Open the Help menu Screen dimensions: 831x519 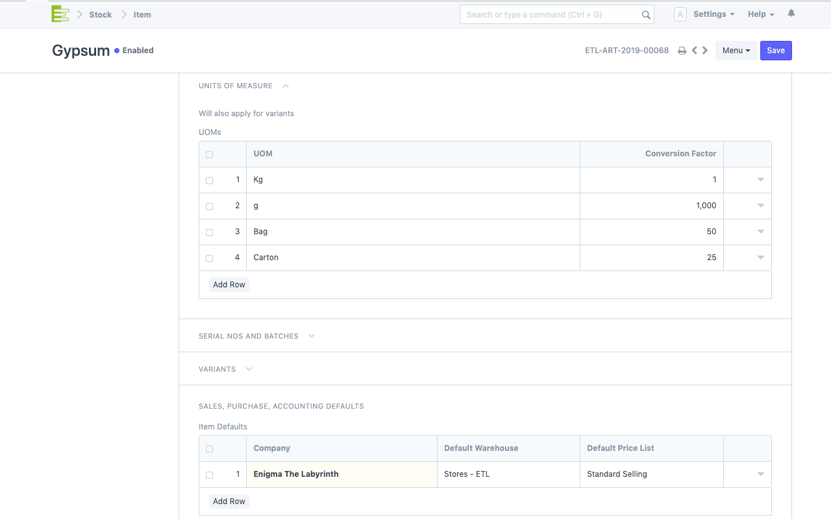[x=760, y=14]
